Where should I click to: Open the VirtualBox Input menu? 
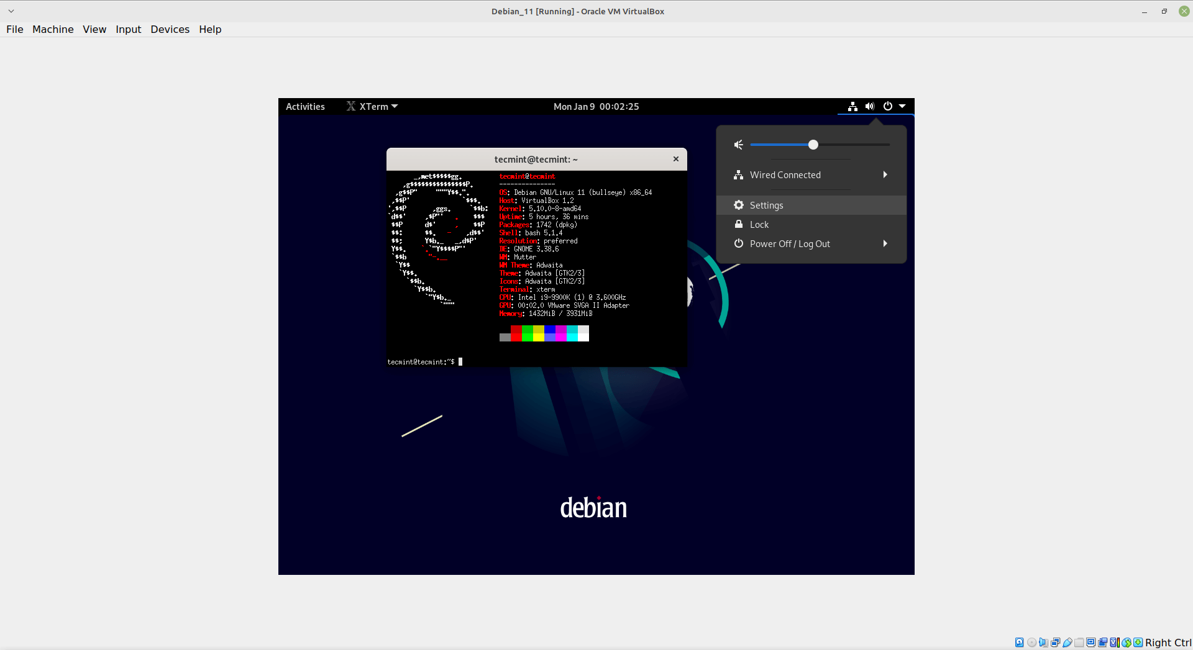tap(128, 29)
